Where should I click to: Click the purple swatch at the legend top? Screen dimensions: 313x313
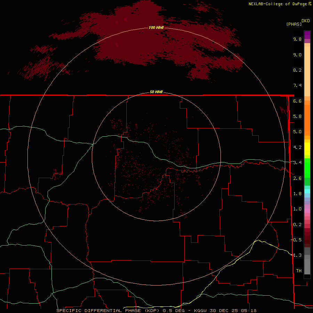[x=307, y=35]
